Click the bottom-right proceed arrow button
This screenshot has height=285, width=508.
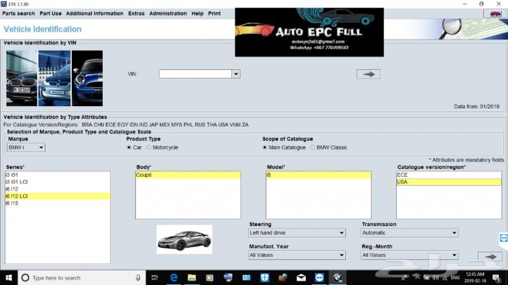pos(491,256)
